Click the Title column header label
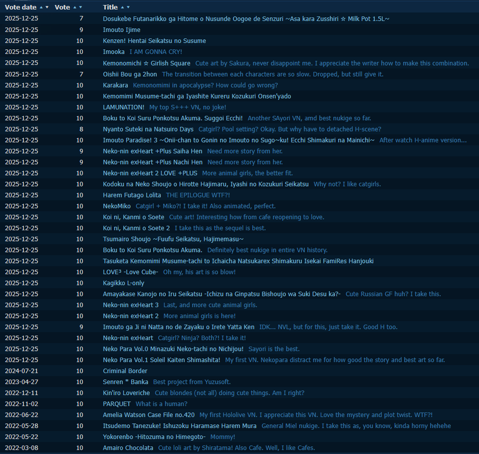 coord(110,7)
